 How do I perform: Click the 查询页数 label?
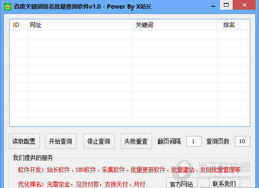click(x=218, y=141)
